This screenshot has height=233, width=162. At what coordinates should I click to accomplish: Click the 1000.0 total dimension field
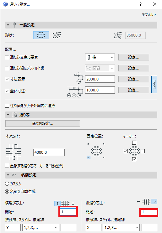(100, 90)
